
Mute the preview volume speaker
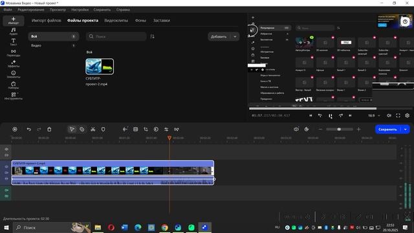pyautogui.click(x=389, y=115)
